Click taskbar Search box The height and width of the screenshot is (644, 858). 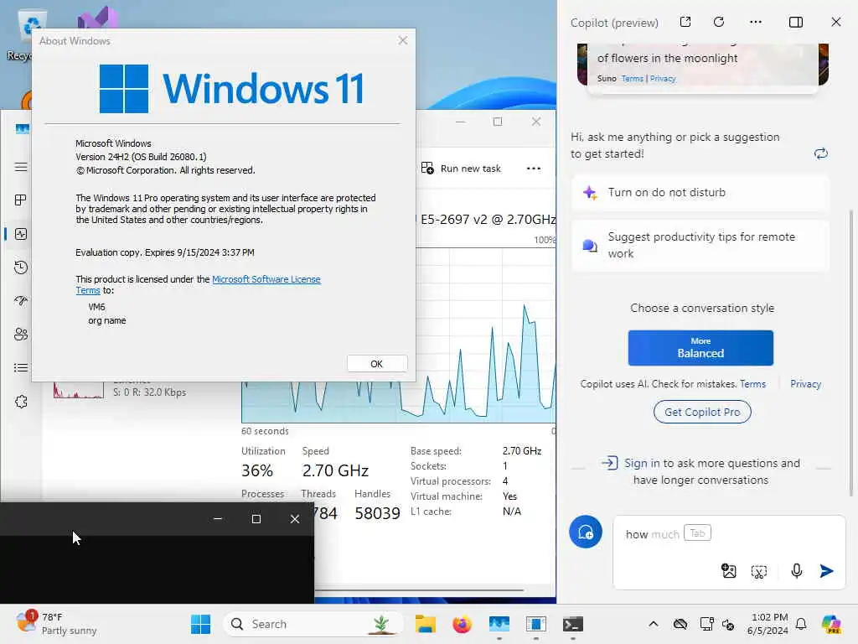coord(313,624)
